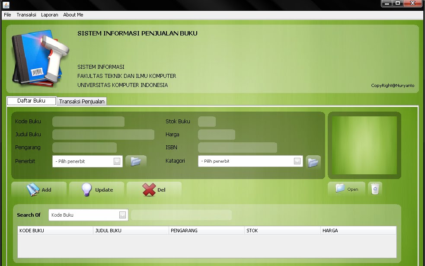The height and width of the screenshot is (266, 425).
Task: Click the trash bin icon near Open
Action: (x=374, y=189)
